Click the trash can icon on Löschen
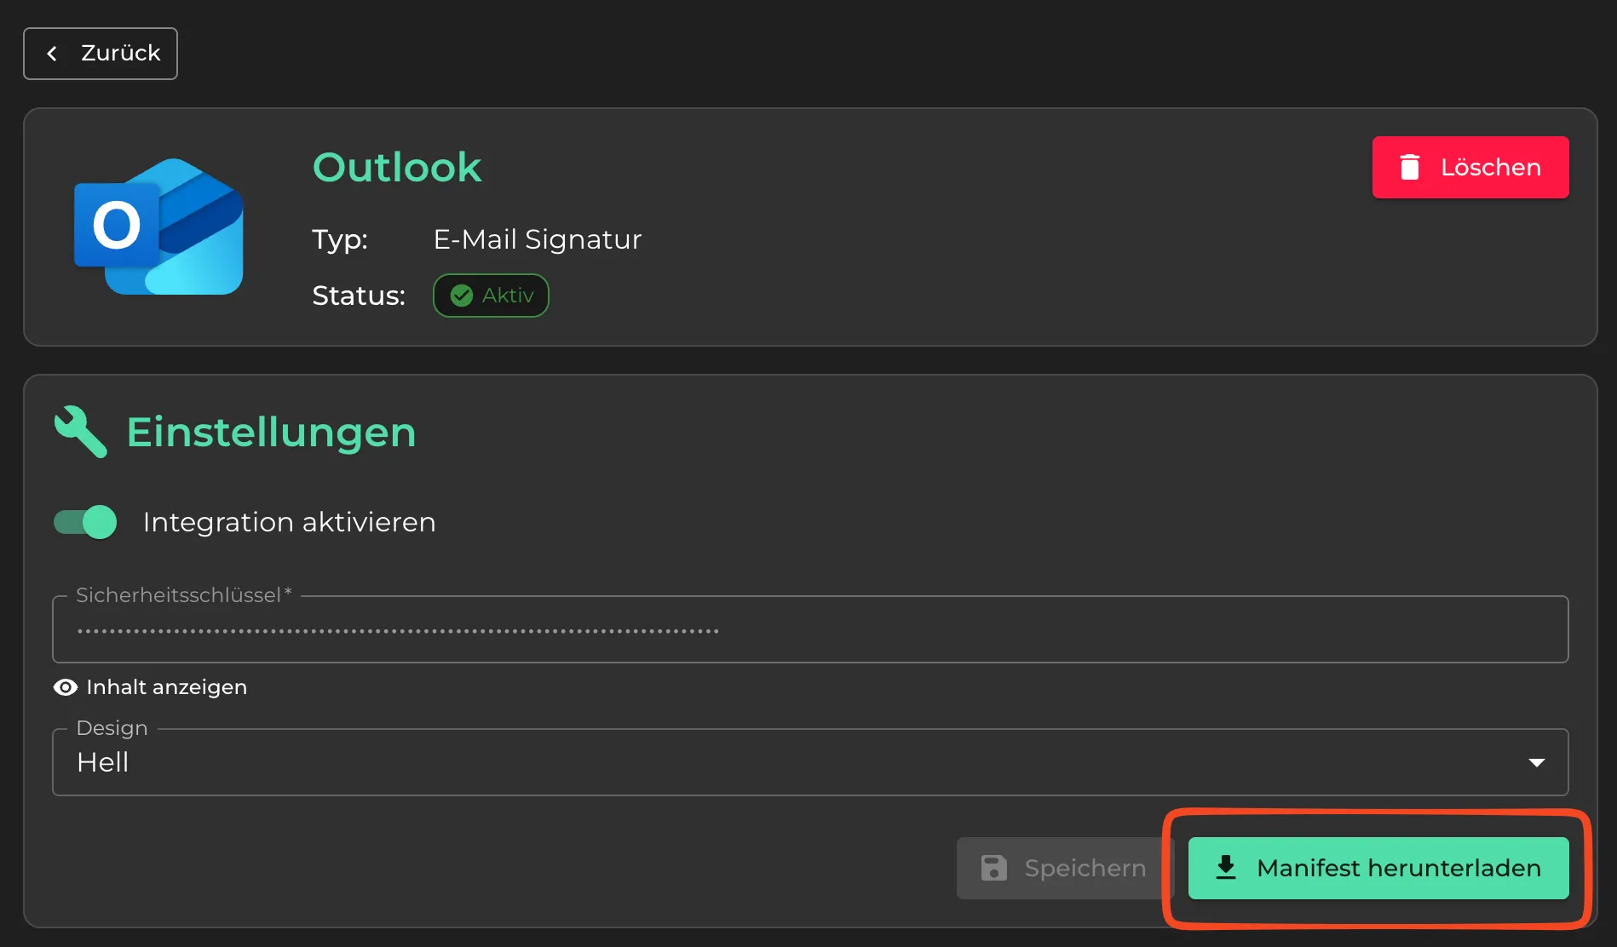The width and height of the screenshot is (1617, 947). click(x=1410, y=167)
